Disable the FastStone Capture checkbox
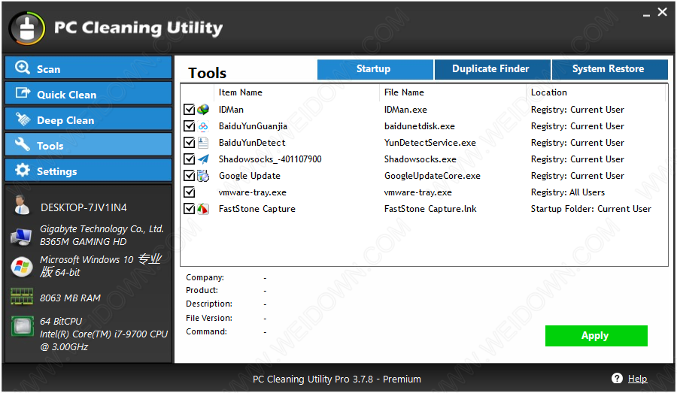Viewport: 677px width, 393px height. click(x=189, y=209)
